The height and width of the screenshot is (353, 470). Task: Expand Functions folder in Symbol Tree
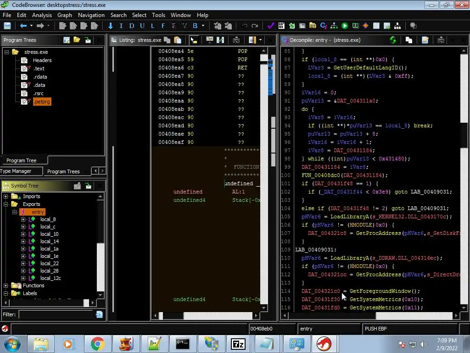tap(6, 285)
